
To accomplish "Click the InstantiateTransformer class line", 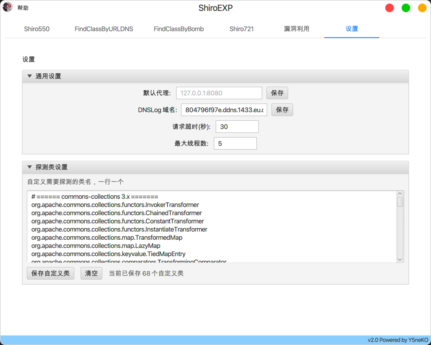I will (x=119, y=229).
